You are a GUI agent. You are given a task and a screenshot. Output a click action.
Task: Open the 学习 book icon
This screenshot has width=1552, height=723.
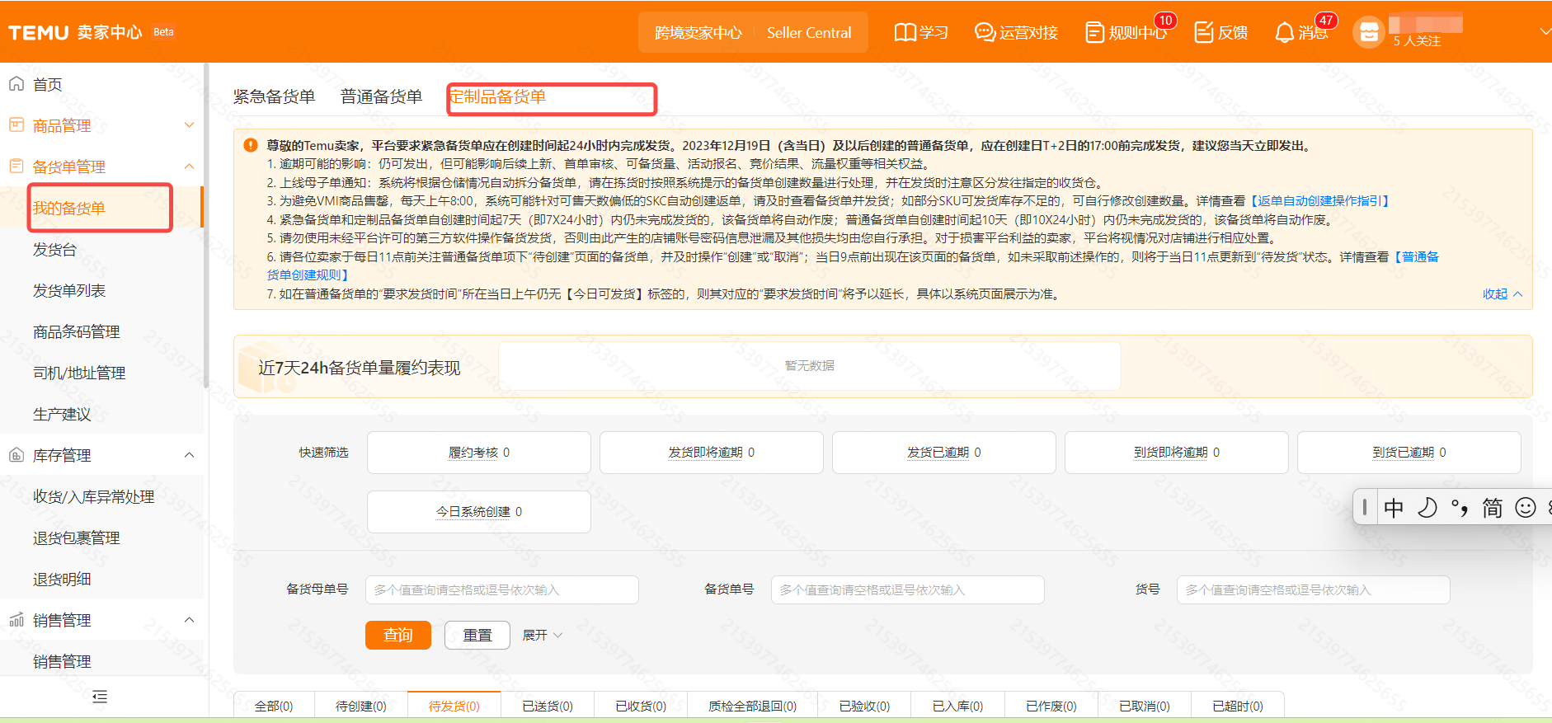(x=905, y=32)
